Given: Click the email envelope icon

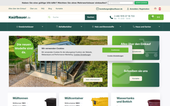Looking at the screenshot, I should click(x=97, y=9).
